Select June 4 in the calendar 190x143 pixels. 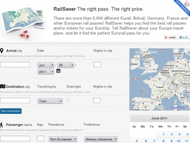[x=185, y=135]
